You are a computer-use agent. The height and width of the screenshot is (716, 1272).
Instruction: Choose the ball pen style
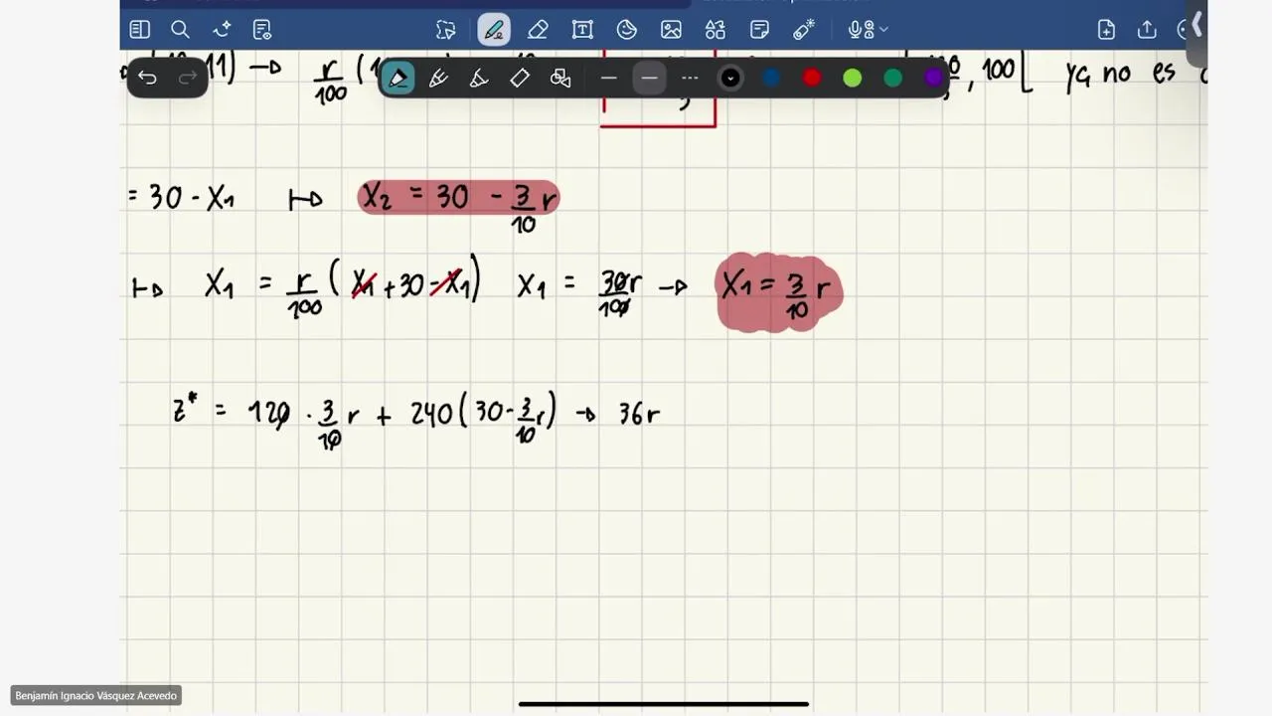click(x=438, y=78)
